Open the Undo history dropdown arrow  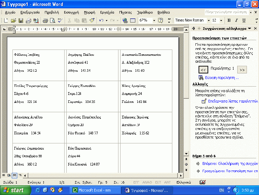click(107, 20)
